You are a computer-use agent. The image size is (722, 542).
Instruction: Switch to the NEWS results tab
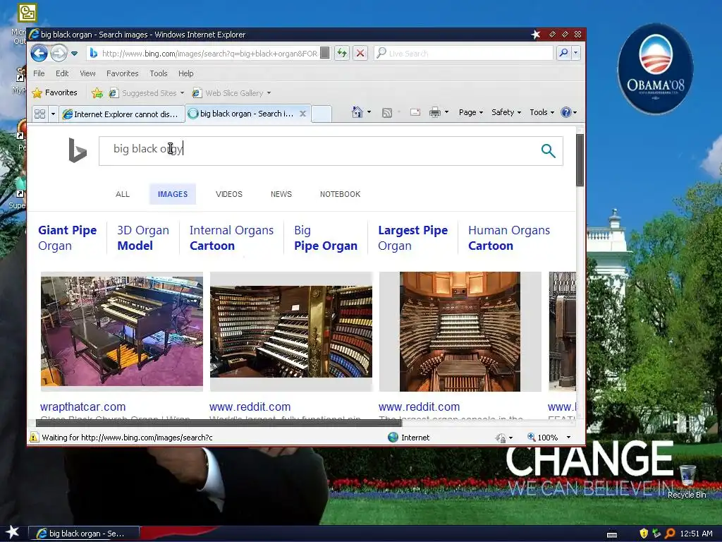click(x=281, y=194)
